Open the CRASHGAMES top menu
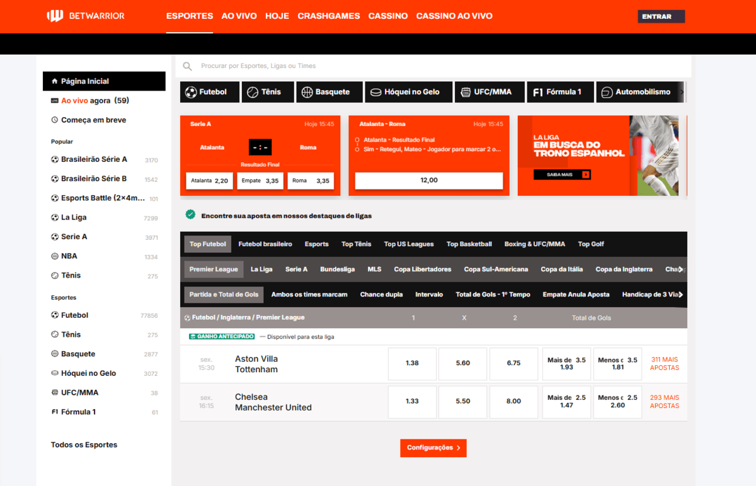Screen dimensions: 756x486 coord(329,16)
